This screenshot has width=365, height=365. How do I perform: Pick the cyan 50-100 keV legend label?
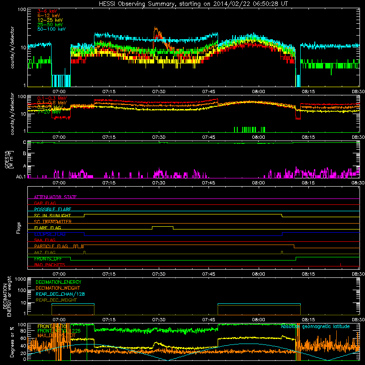(52, 29)
